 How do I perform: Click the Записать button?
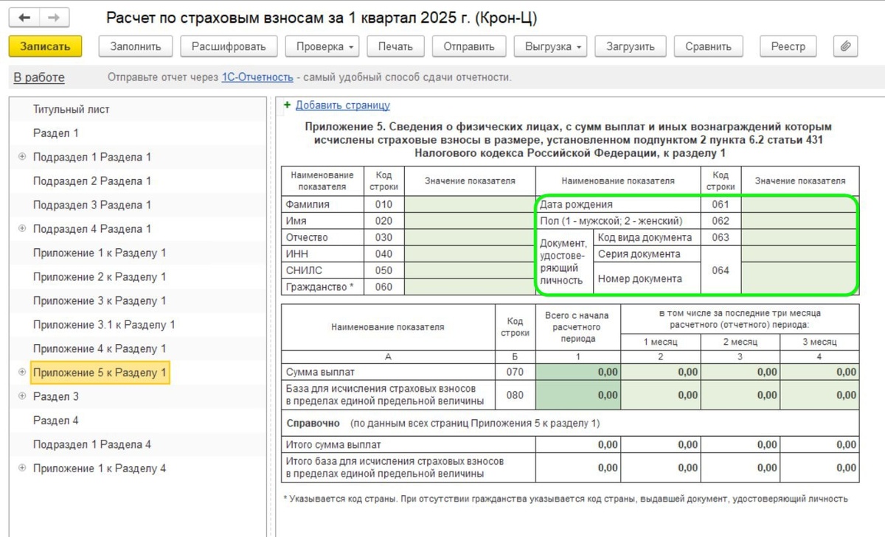(x=46, y=46)
